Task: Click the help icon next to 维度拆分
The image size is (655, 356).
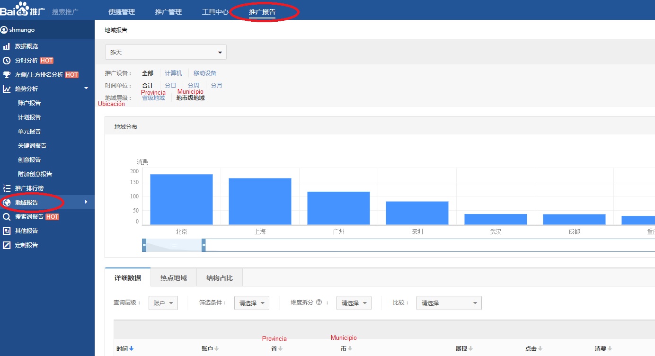Action: pyautogui.click(x=319, y=303)
